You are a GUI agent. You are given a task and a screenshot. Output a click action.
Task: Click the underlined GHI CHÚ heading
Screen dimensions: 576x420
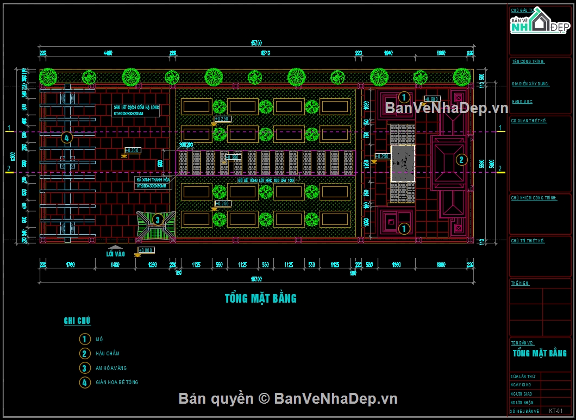pyautogui.click(x=77, y=321)
